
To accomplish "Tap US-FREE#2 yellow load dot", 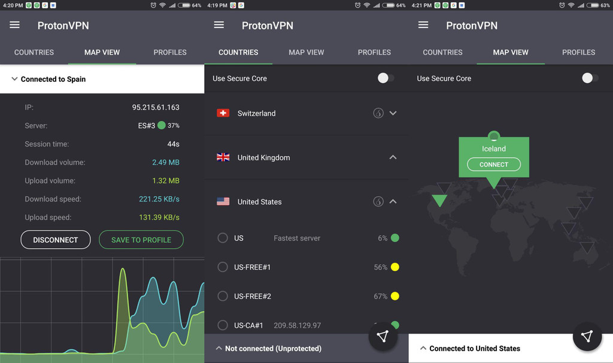I will 395,296.
